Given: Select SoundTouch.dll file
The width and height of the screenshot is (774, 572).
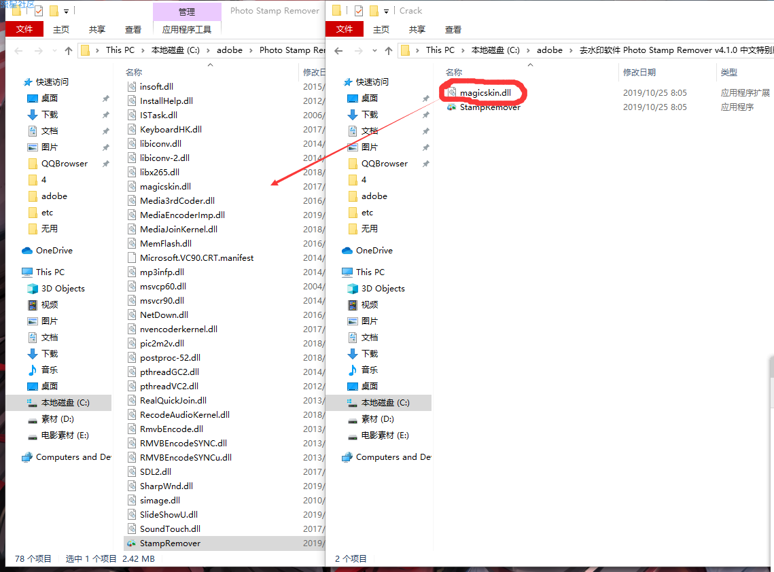Looking at the screenshot, I should click(170, 529).
